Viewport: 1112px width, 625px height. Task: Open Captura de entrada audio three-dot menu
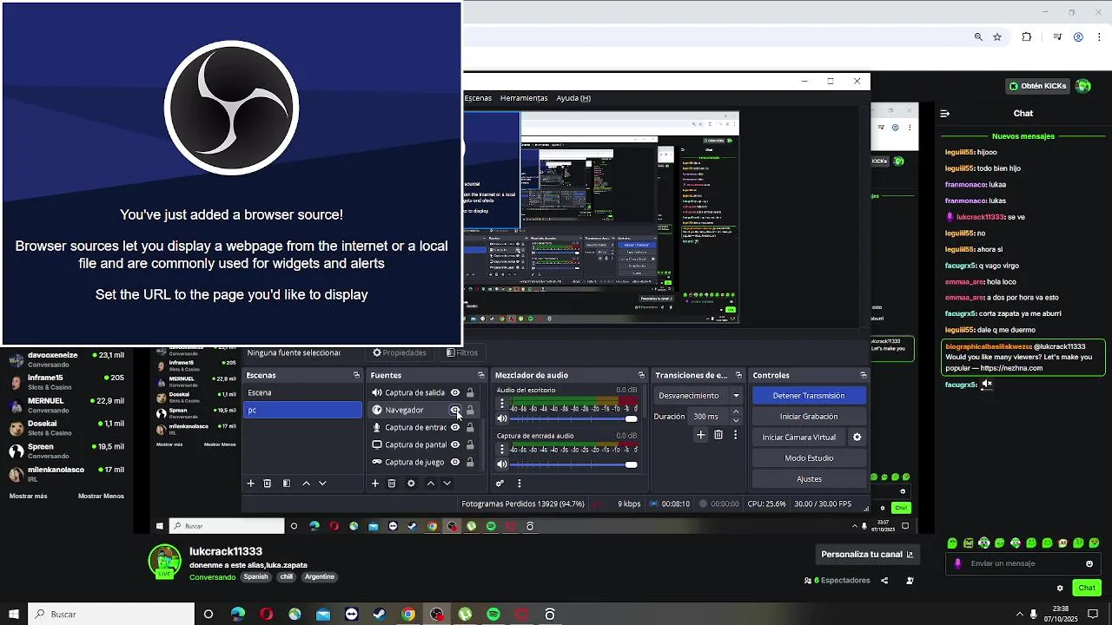502,450
